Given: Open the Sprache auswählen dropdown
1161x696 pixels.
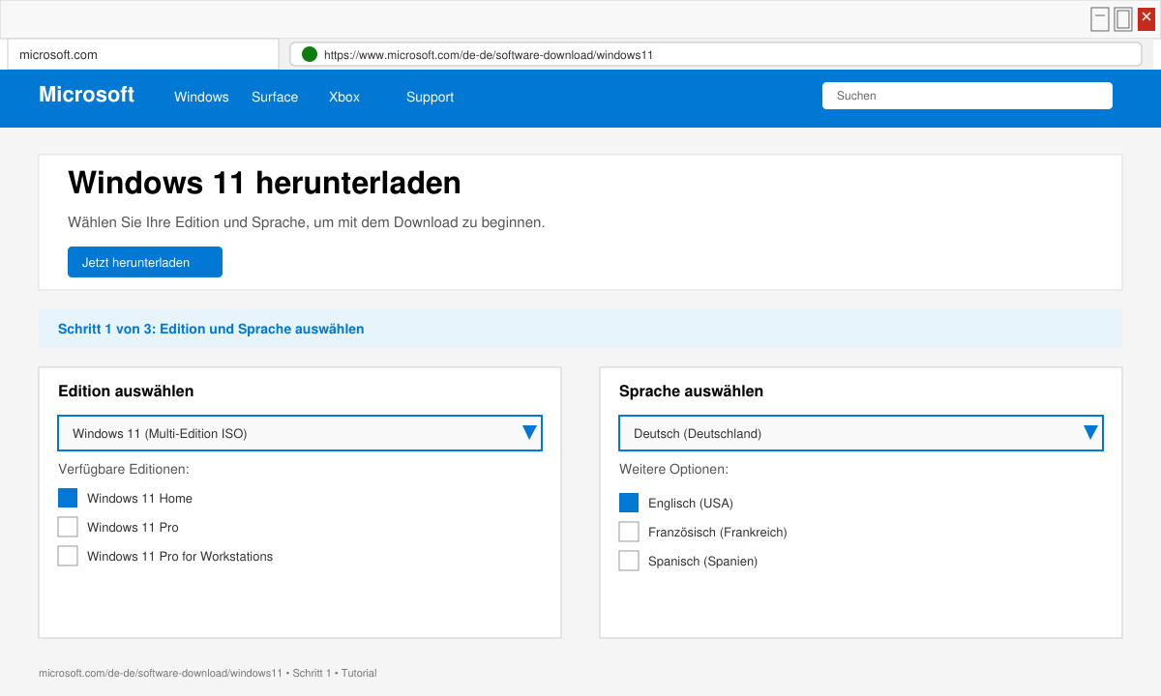Looking at the screenshot, I should (861, 433).
